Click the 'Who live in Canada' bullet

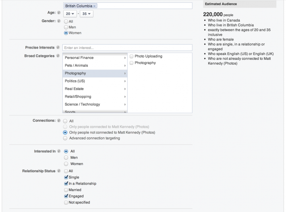coord(224,20)
